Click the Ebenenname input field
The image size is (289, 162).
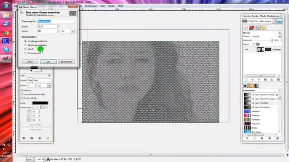pyautogui.click(x=56, y=21)
